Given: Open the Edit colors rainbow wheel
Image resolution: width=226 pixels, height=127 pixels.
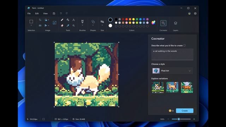Looking at the screenshot, I should click(x=153, y=23).
